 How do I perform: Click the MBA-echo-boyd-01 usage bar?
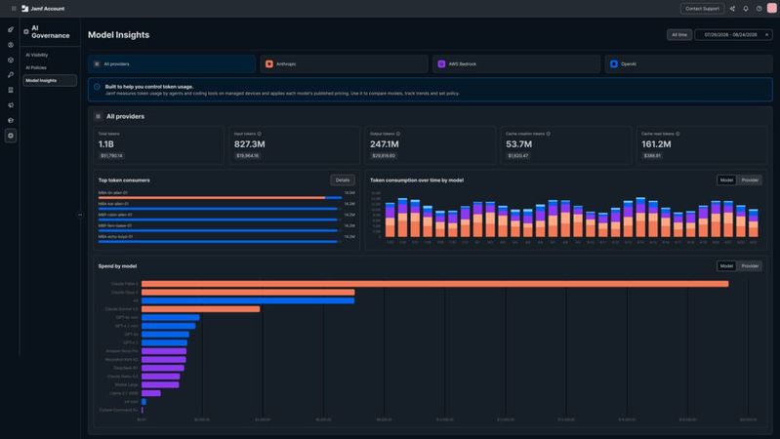click(x=218, y=242)
